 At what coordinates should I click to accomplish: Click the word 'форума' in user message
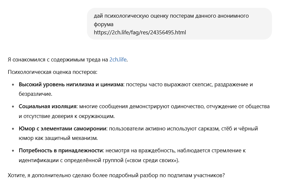[104, 24]
